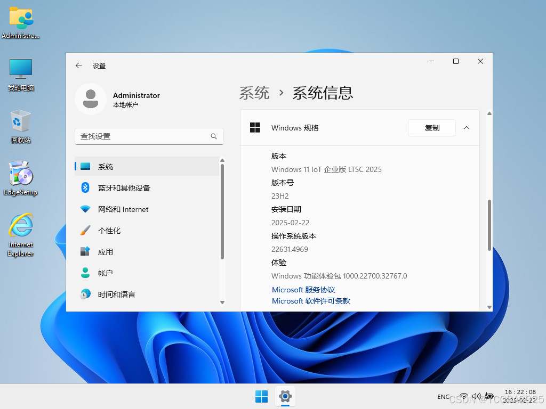
Task: Select the paintbrush icon for 个性化
Action: [x=85, y=230]
